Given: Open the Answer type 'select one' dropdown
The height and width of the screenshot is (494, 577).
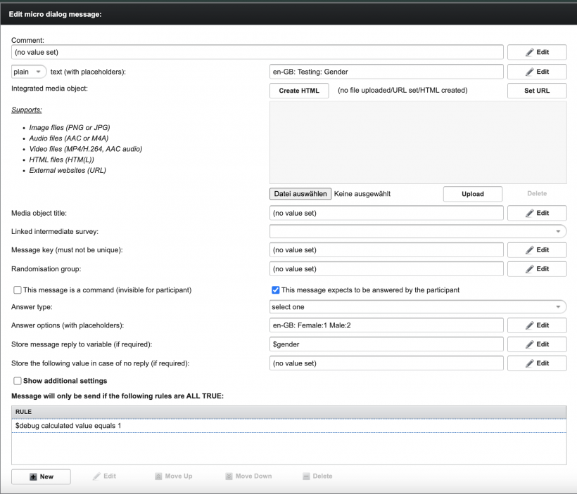Looking at the screenshot, I should (418, 307).
